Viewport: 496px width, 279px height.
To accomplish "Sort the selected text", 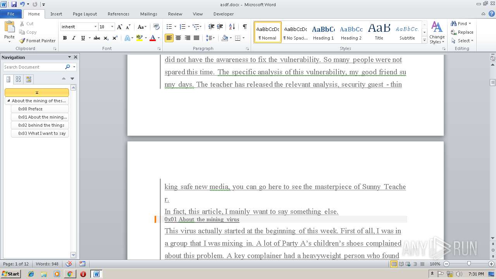I will coord(232,27).
